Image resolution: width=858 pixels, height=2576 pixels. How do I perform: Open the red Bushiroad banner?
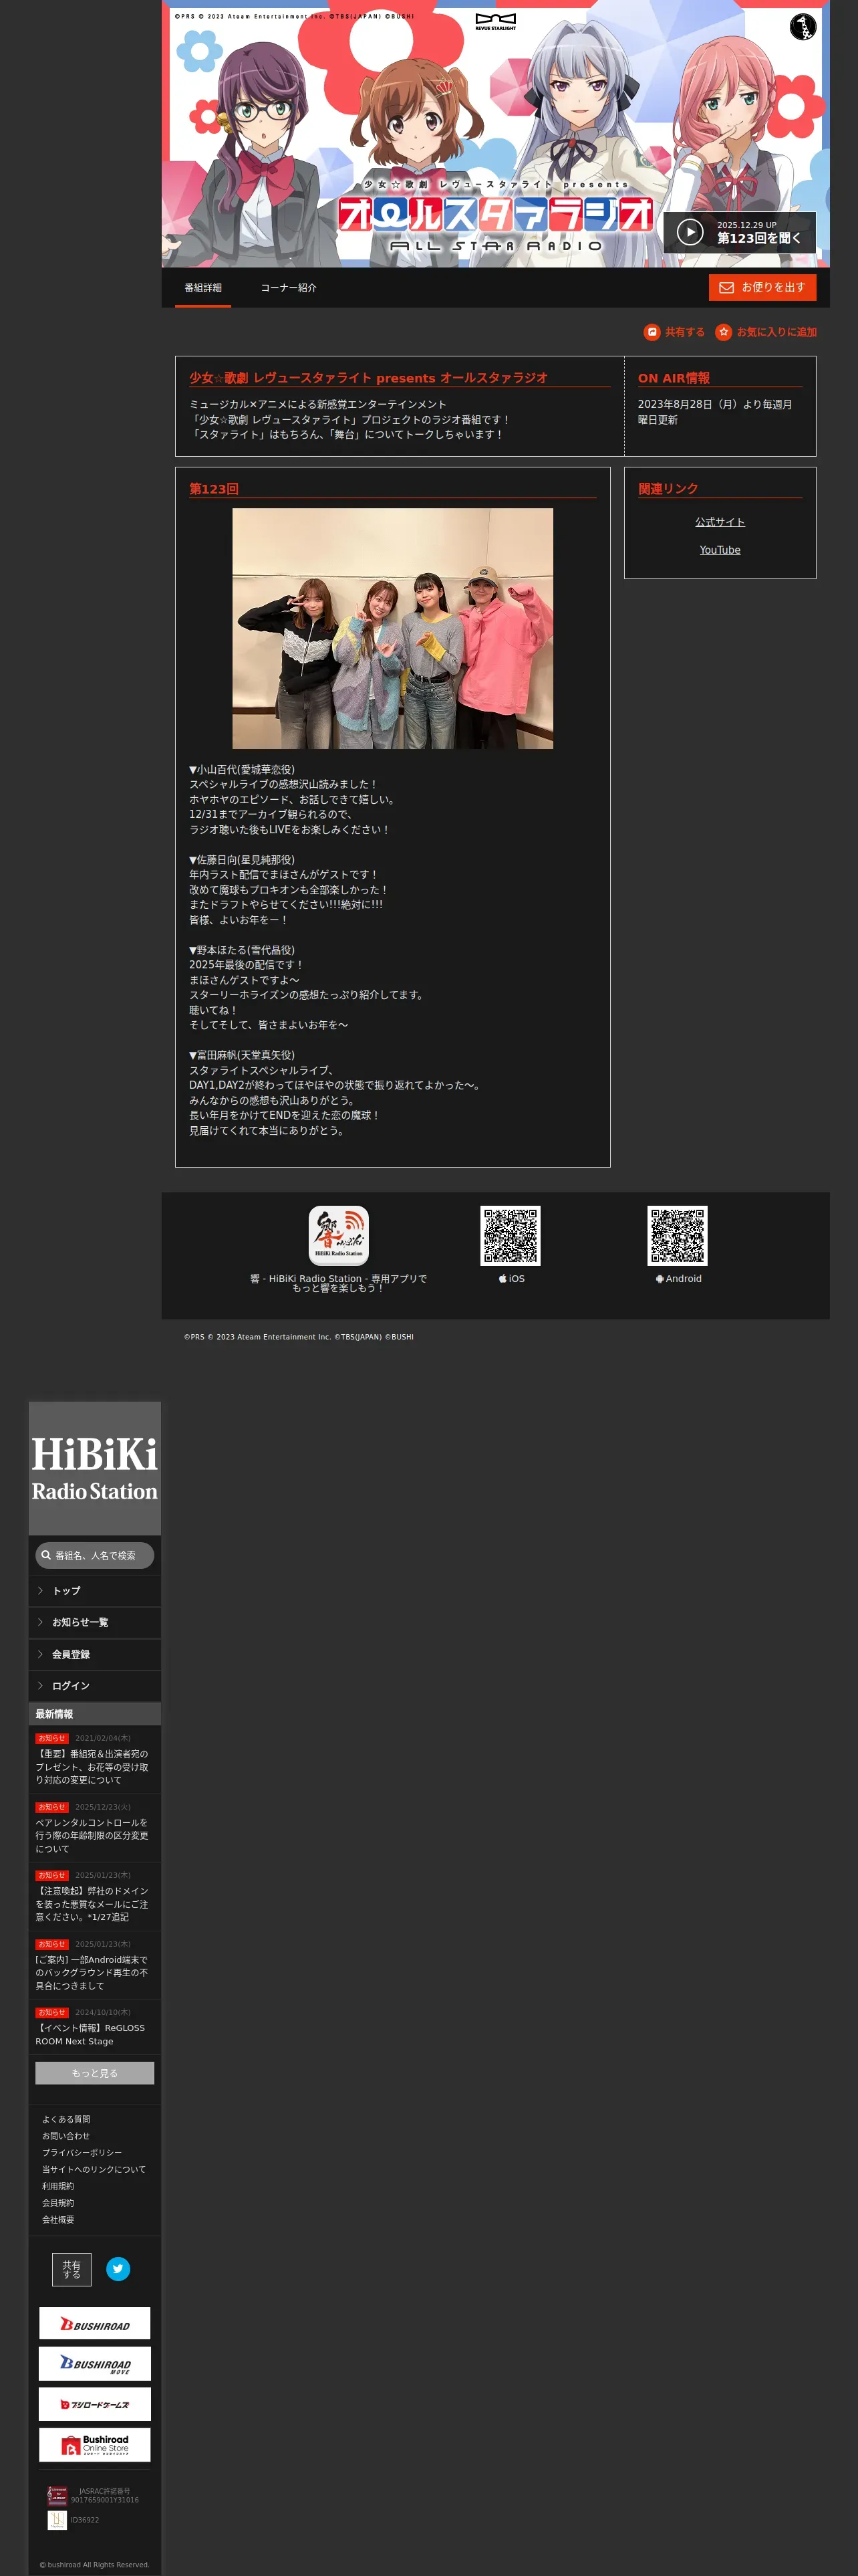(95, 2323)
